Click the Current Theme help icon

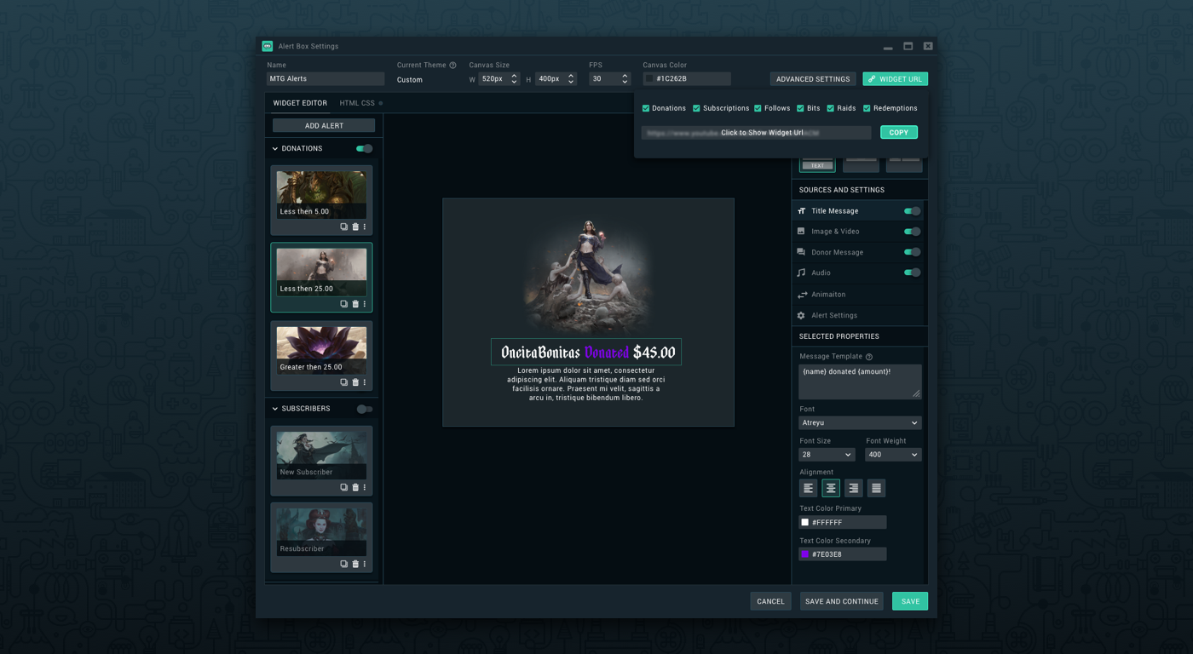click(452, 66)
